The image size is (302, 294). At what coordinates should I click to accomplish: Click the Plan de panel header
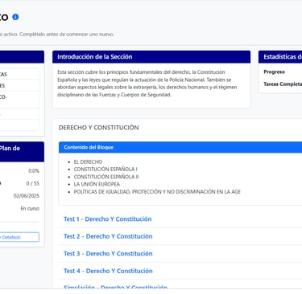22,152
